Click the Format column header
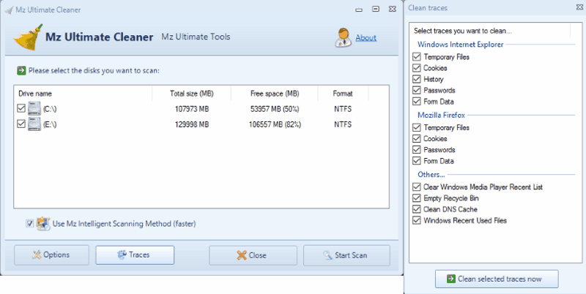 (343, 94)
